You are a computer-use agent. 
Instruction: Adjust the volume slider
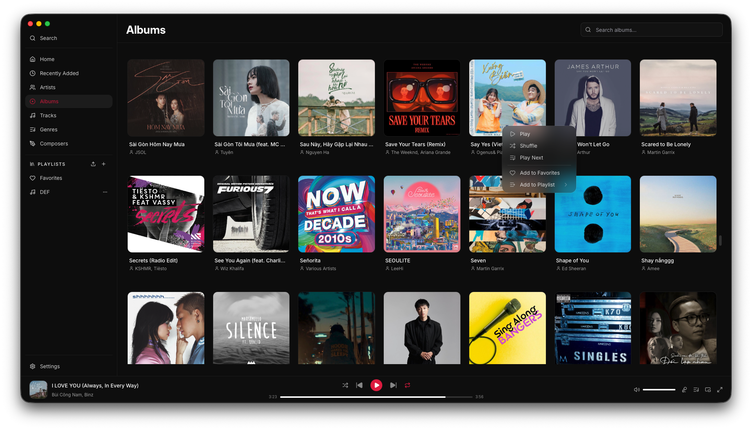click(659, 390)
